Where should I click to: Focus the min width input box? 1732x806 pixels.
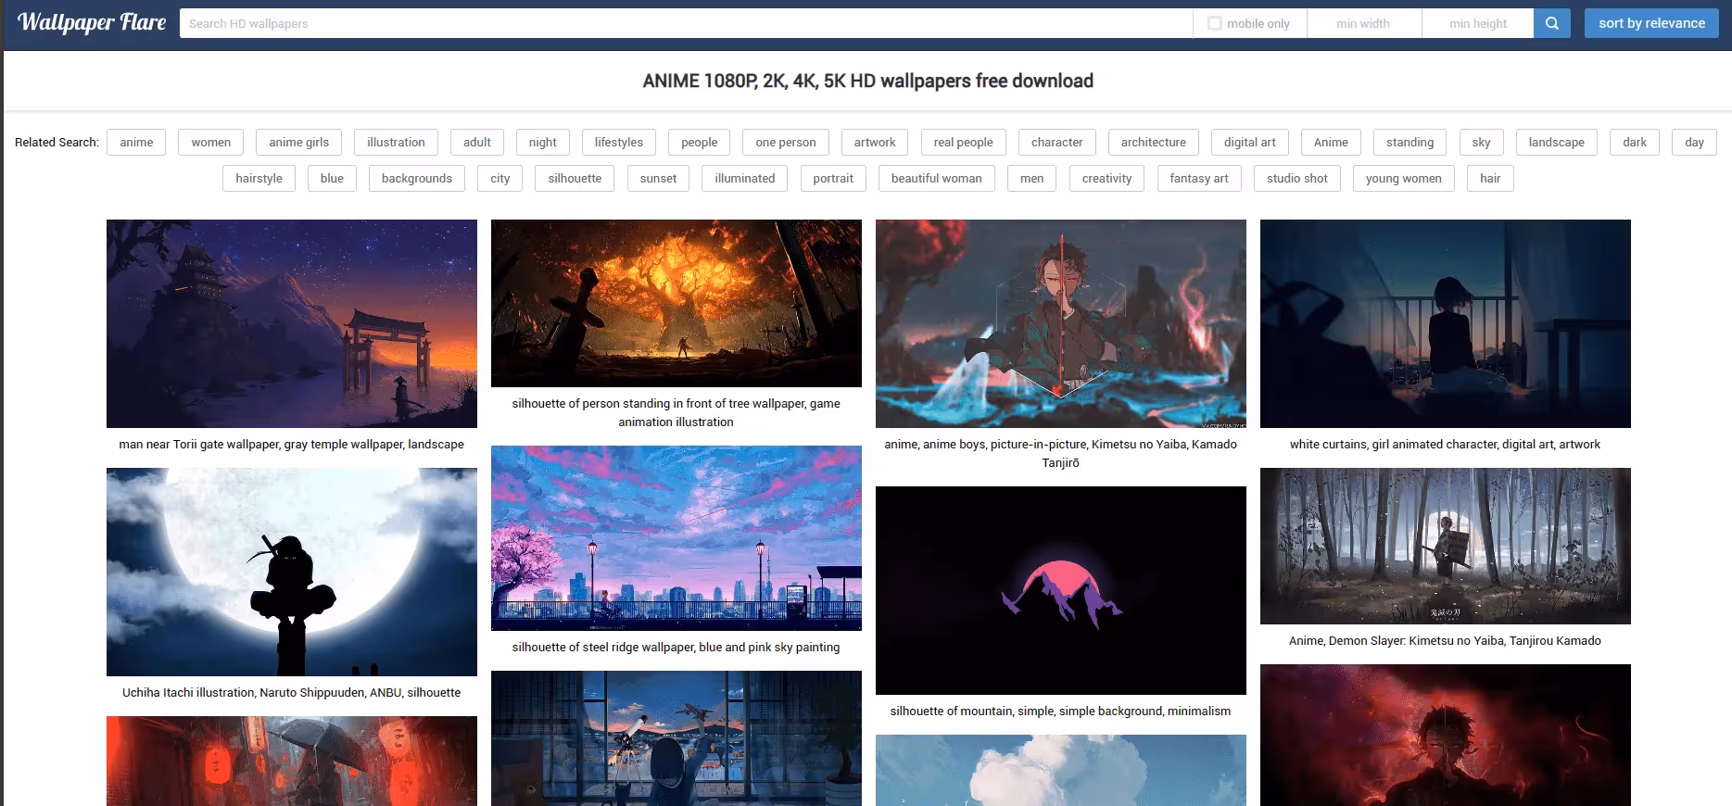click(1363, 23)
